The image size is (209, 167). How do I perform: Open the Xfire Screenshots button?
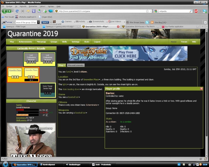point(96,21)
